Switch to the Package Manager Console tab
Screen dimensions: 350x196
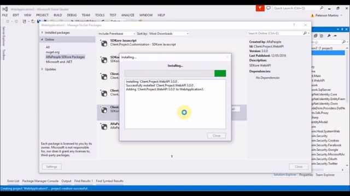(40, 181)
